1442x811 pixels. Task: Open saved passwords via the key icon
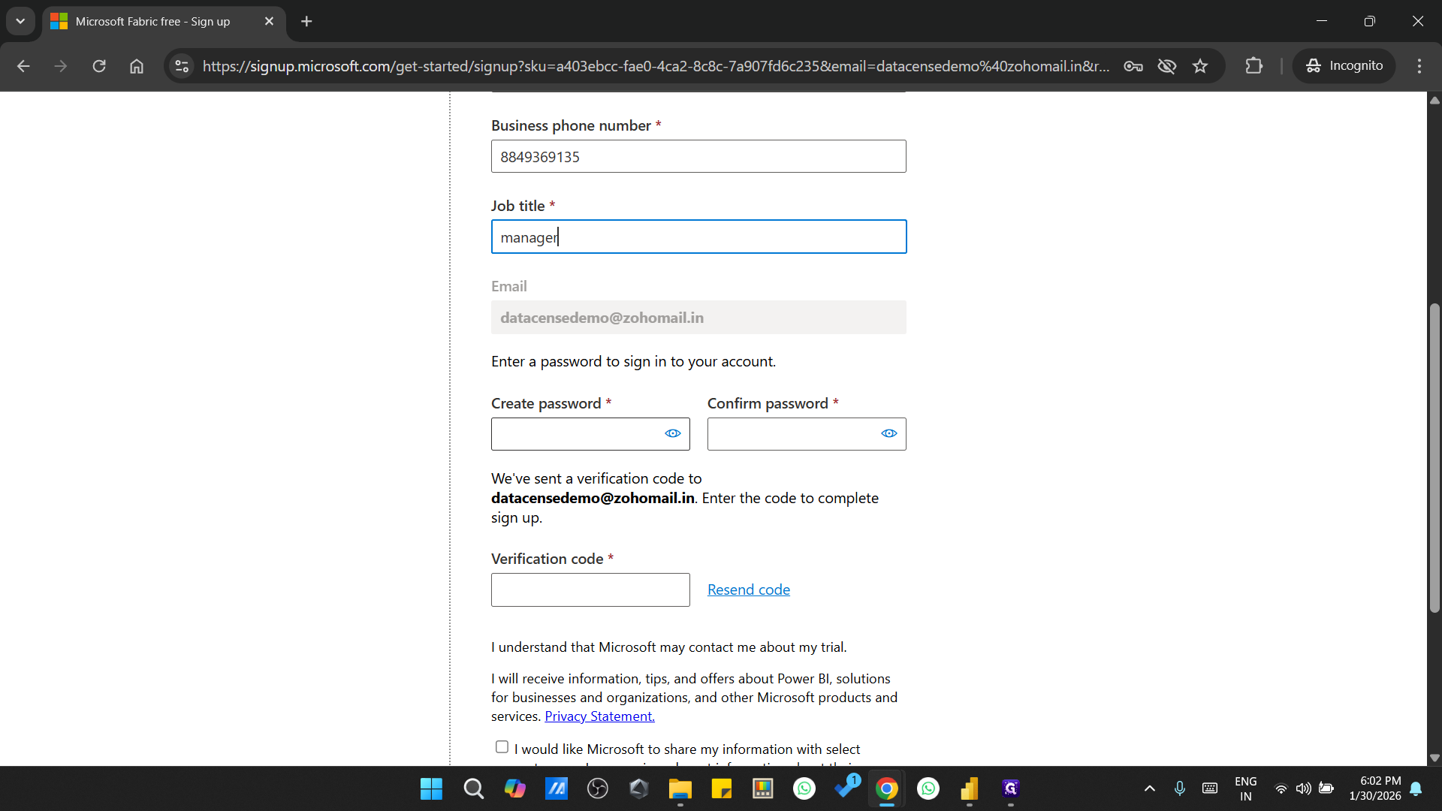(x=1133, y=66)
